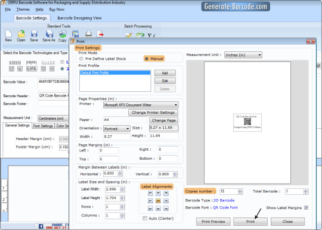Adjust the Horizontal margin stepper

click(x=120, y=173)
